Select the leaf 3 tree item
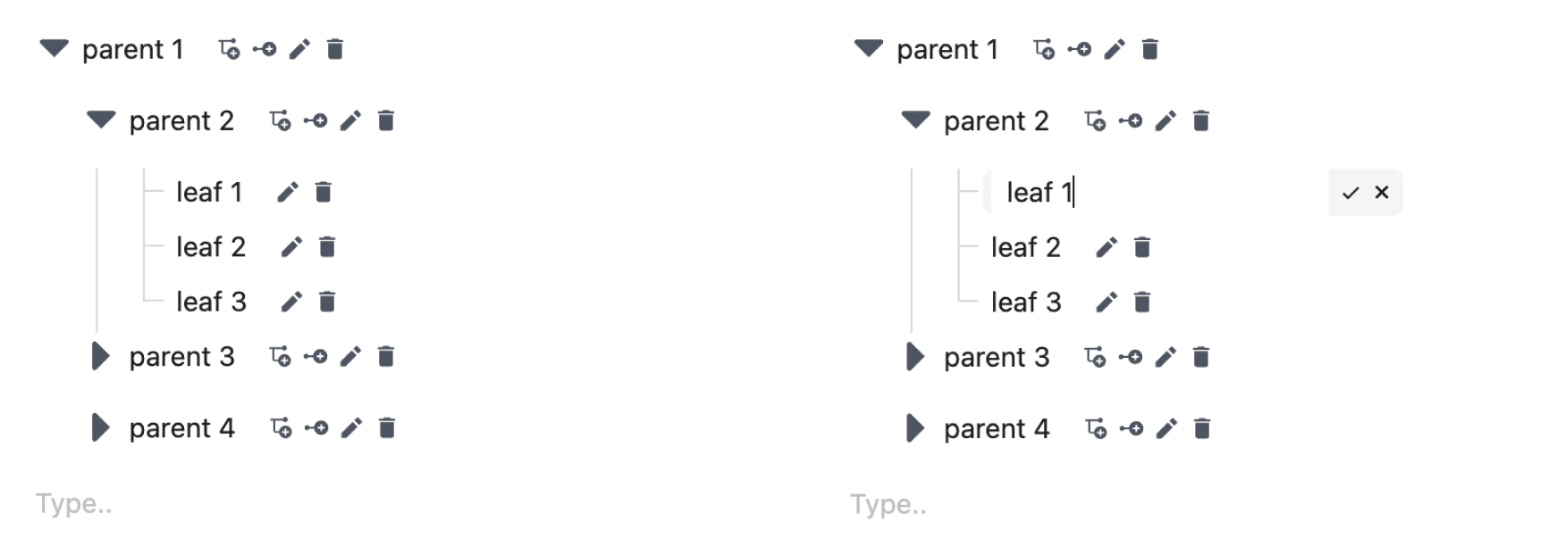The width and height of the screenshot is (1548, 547). click(211, 302)
